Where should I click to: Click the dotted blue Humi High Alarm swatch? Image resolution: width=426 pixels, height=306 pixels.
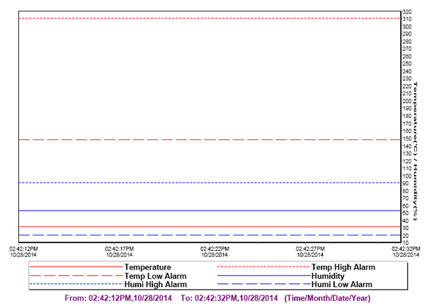[77, 284]
